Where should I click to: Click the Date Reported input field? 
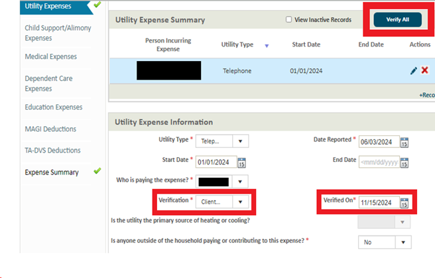click(x=379, y=142)
